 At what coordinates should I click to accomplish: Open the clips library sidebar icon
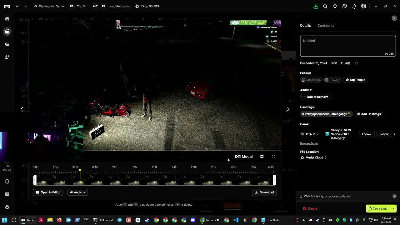pos(7,32)
